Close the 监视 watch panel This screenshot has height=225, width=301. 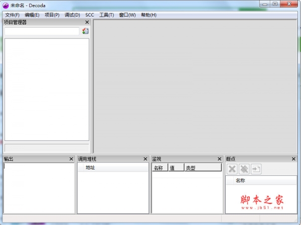click(x=219, y=159)
